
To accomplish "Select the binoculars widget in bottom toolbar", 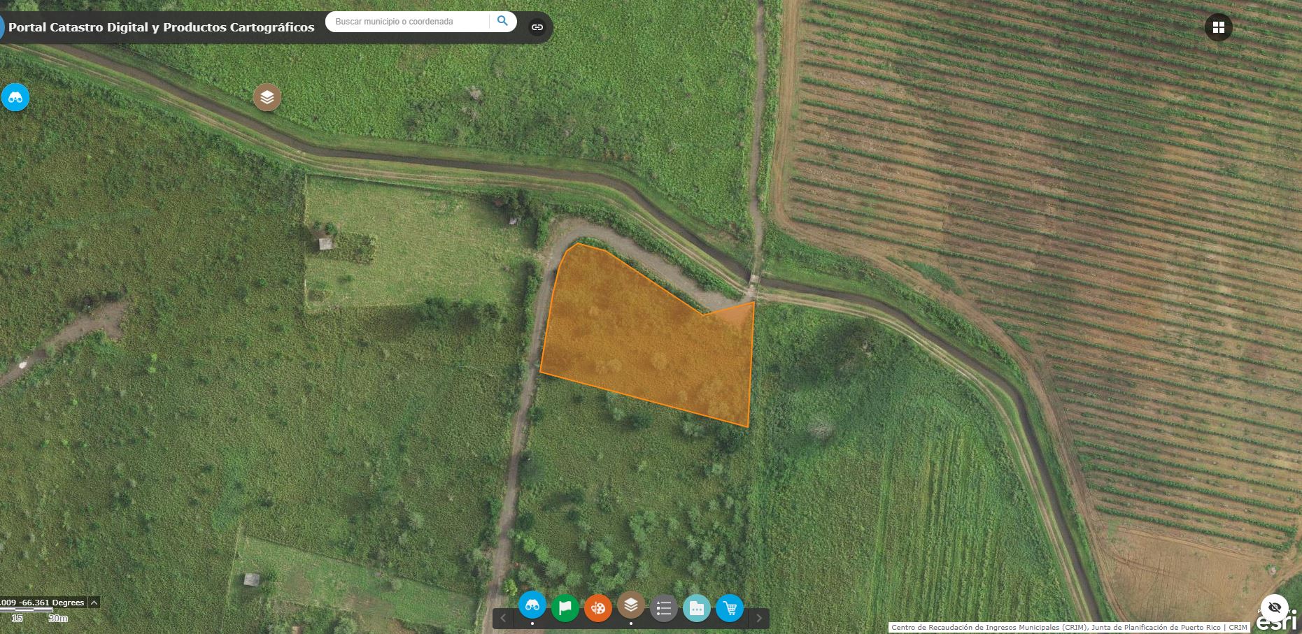I will (532, 605).
